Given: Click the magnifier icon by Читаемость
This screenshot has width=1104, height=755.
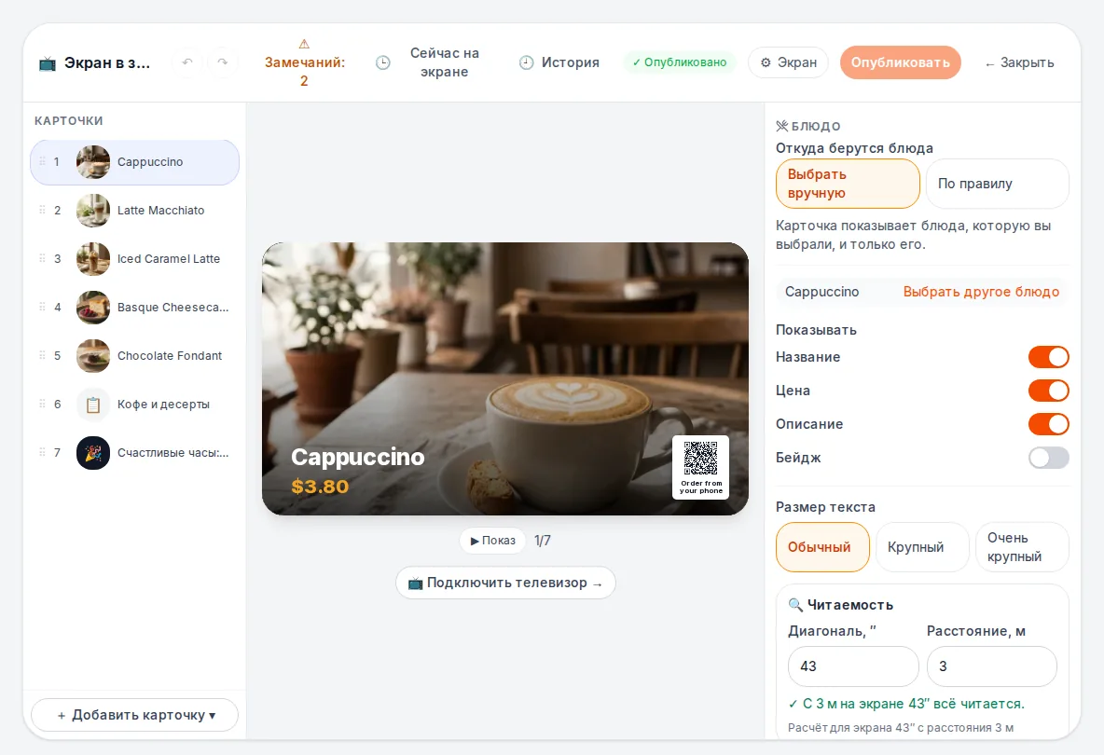Looking at the screenshot, I should pyautogui.click(x=795, y=605).
